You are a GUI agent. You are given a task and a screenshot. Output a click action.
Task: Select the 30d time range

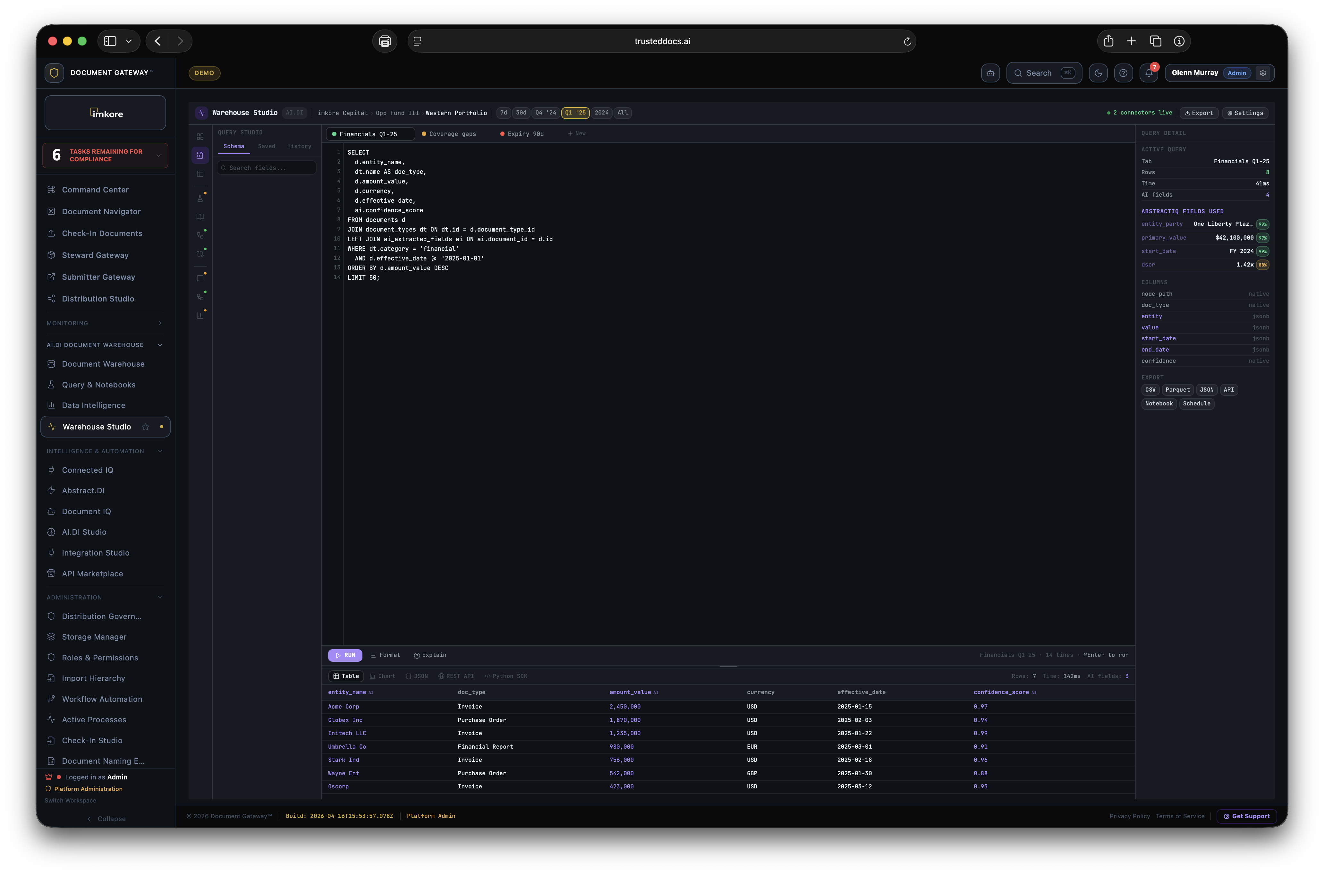[x=521, y=113]
